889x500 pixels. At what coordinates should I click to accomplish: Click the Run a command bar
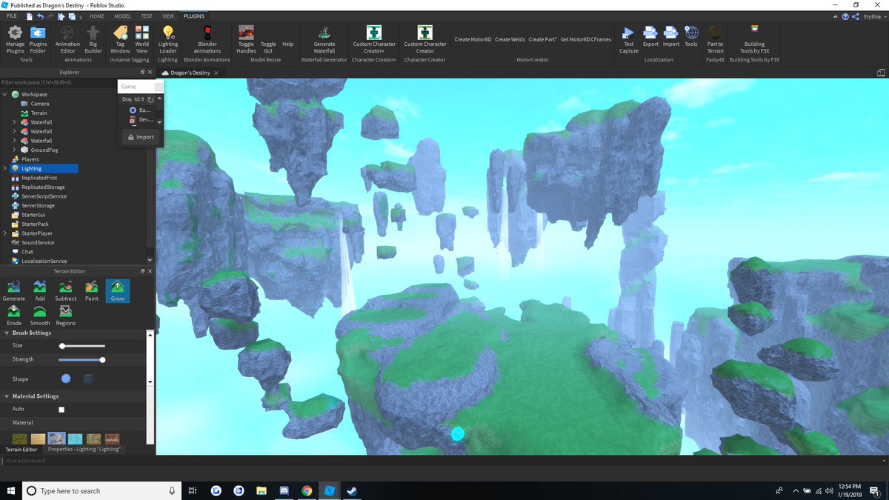point(444,461)
